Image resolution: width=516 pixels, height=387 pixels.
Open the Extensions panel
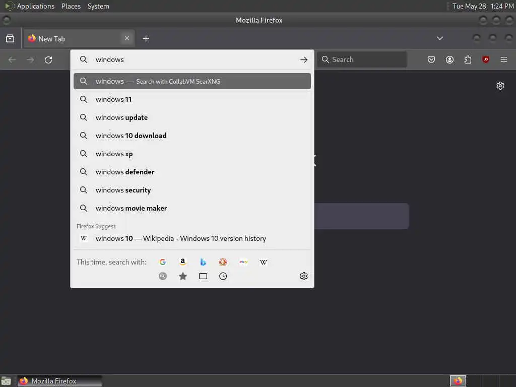(468, 59)
